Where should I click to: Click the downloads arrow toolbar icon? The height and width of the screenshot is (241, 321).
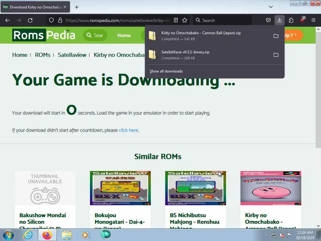pyautogui.click(x=279, y=20)
